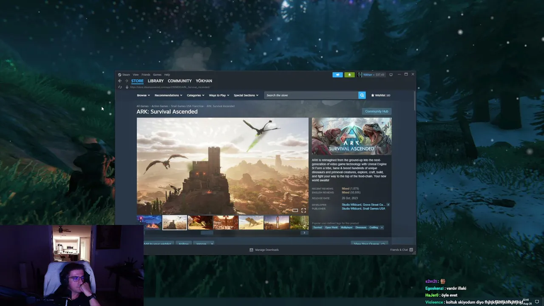Open the Help menu
544x306 pixels.
[167, 75]
